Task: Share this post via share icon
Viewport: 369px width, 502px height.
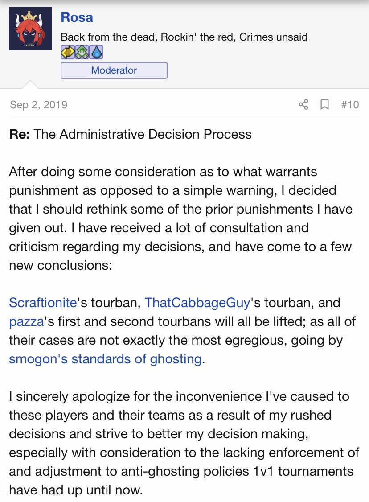Action: pos(303,105)
